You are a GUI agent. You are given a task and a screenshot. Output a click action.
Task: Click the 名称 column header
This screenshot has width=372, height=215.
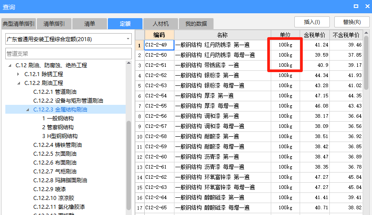tap(222, 35)
